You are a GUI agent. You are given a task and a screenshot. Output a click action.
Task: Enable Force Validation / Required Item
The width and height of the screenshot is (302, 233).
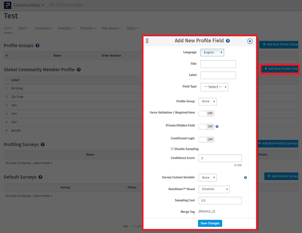(206, 113)
